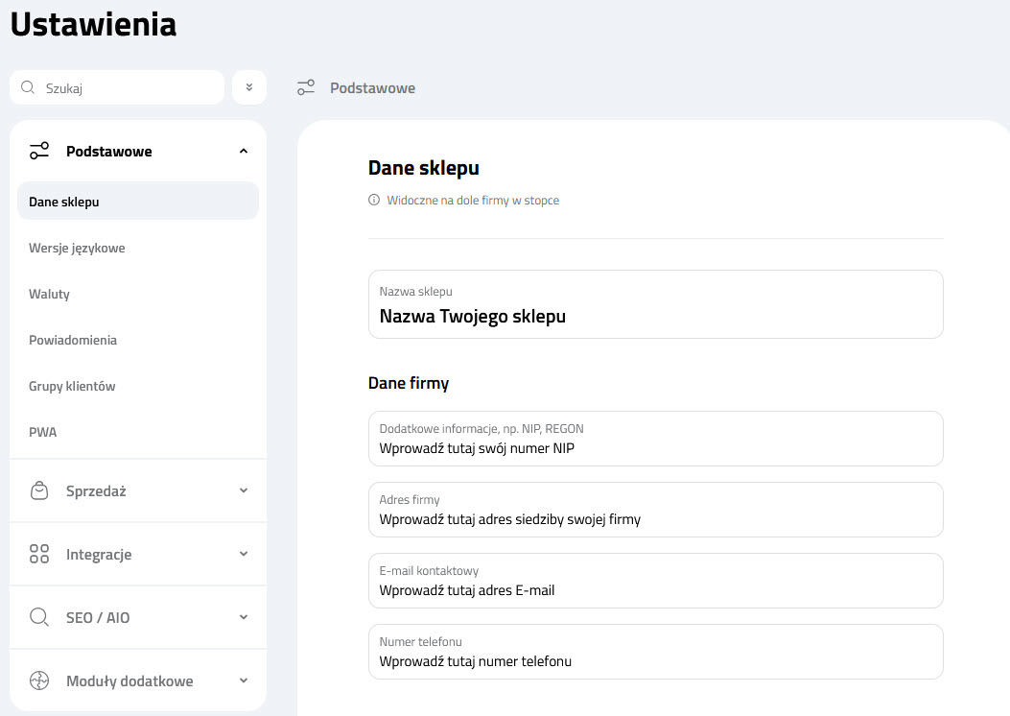
Task: Collapse the Podstawowe section chevron
Action: click(244, 151)
